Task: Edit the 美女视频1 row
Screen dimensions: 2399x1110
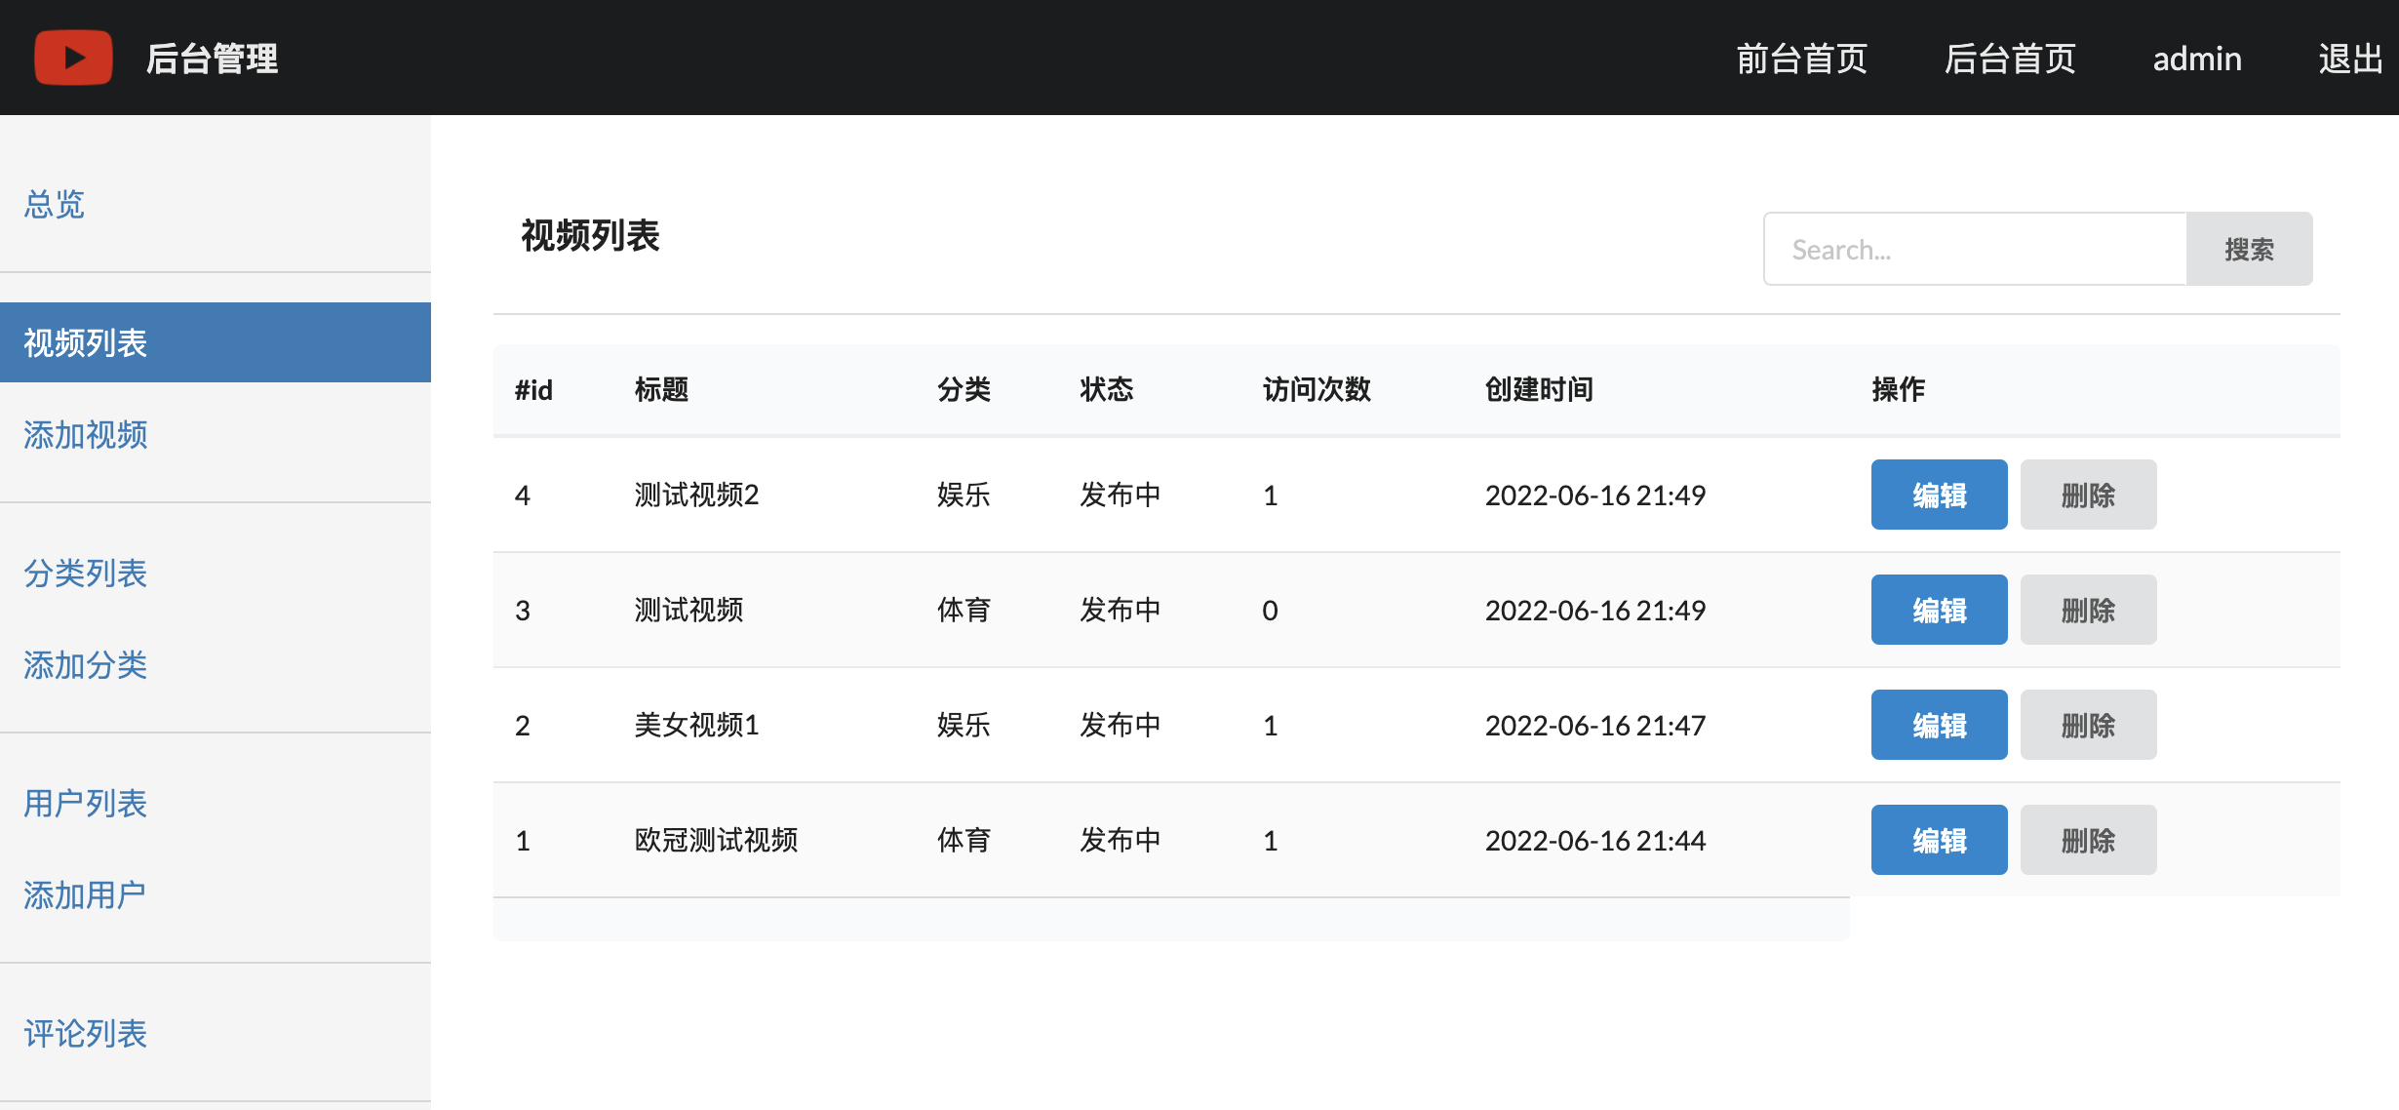Action: [x=1939, y=725]
